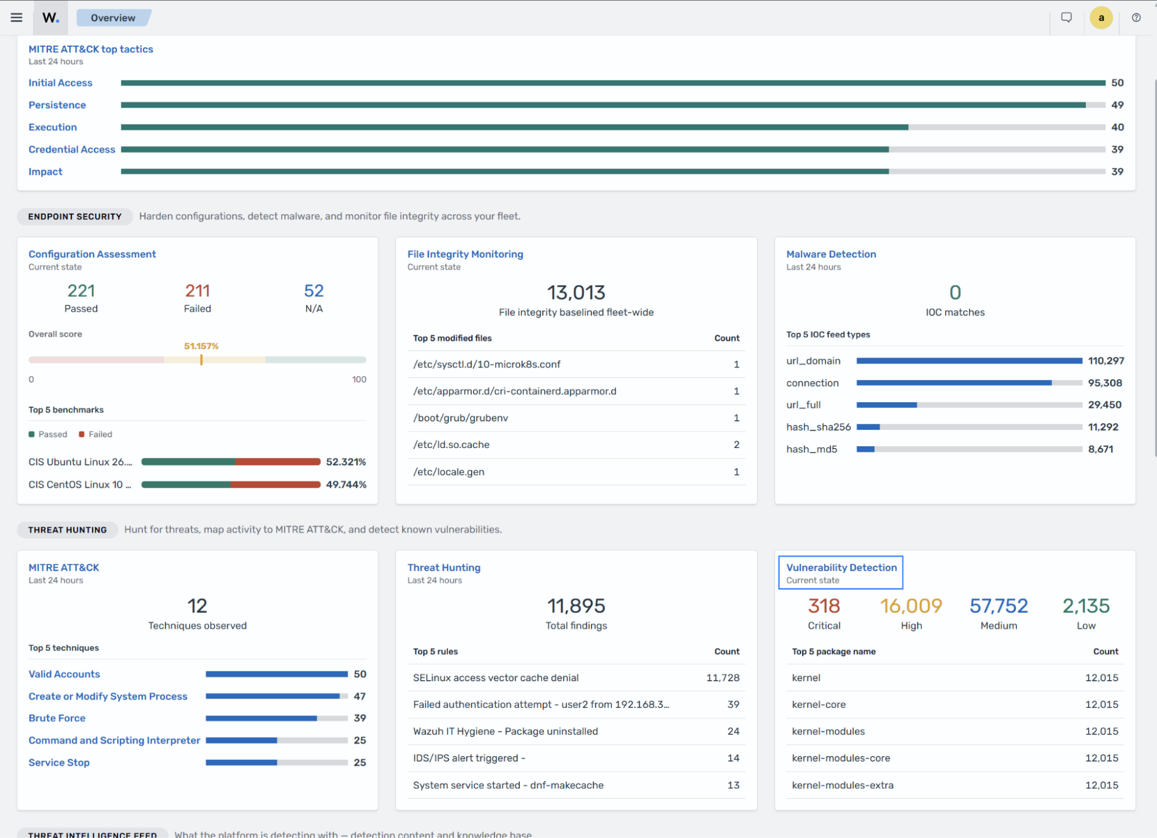Select System service started dnf-makecache rule
This screenshot has height=838, width=1157.
(576, 785)
